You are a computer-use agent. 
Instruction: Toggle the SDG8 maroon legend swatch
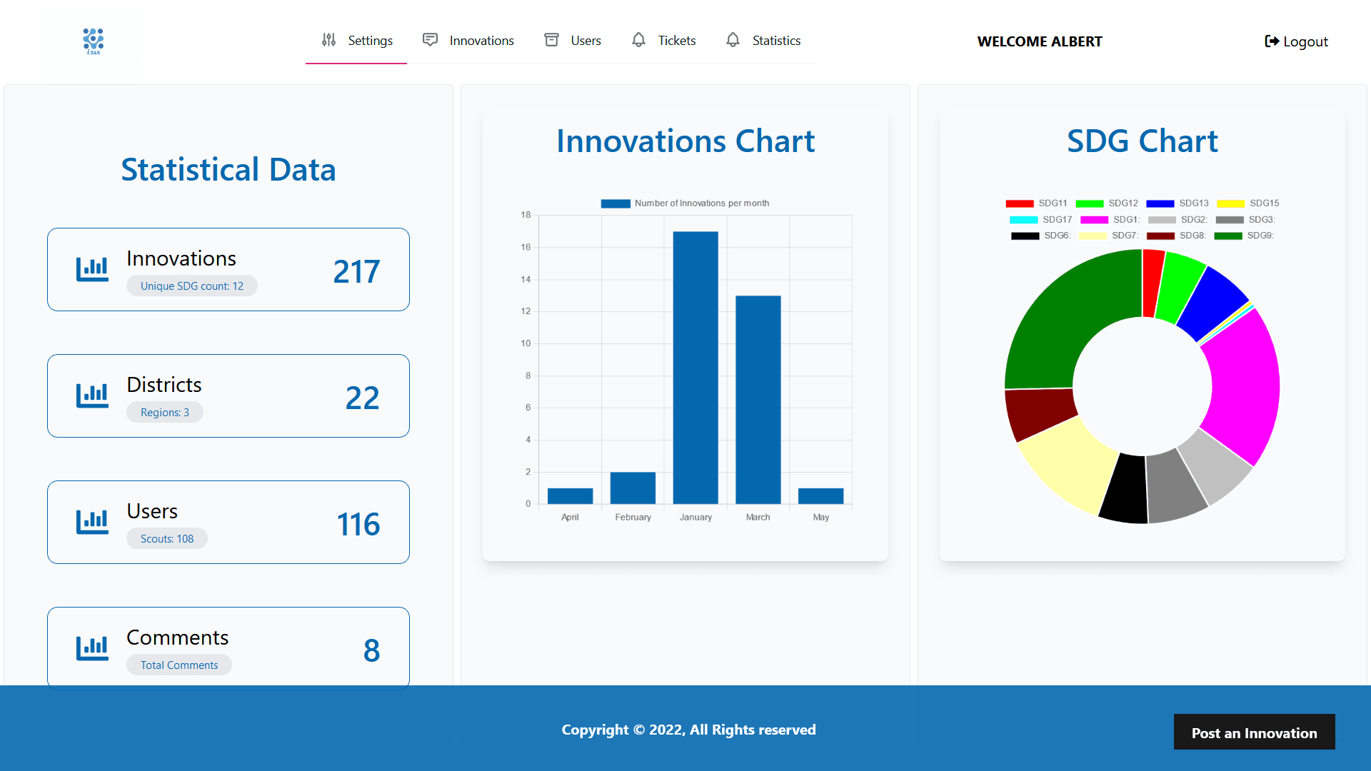click(x=1160, y=236)
